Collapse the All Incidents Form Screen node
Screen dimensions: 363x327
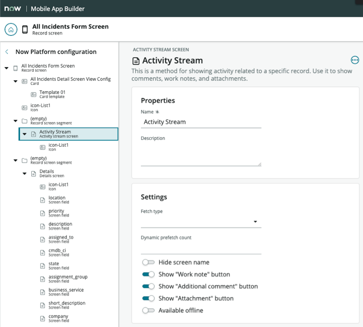coord(6,68)
